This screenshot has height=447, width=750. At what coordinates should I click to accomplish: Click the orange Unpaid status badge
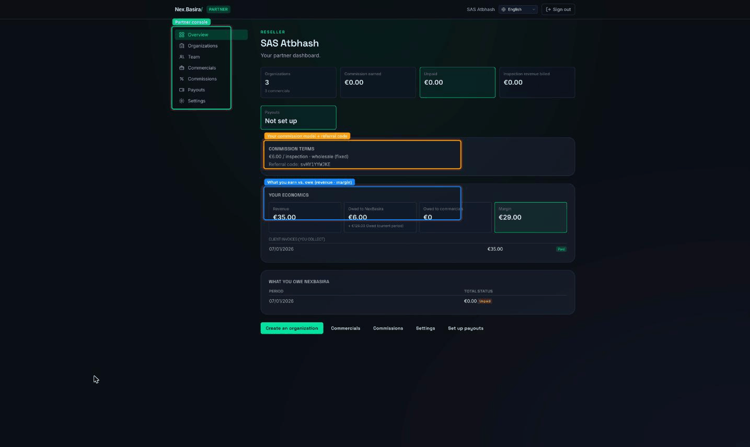tap(485, 301)
